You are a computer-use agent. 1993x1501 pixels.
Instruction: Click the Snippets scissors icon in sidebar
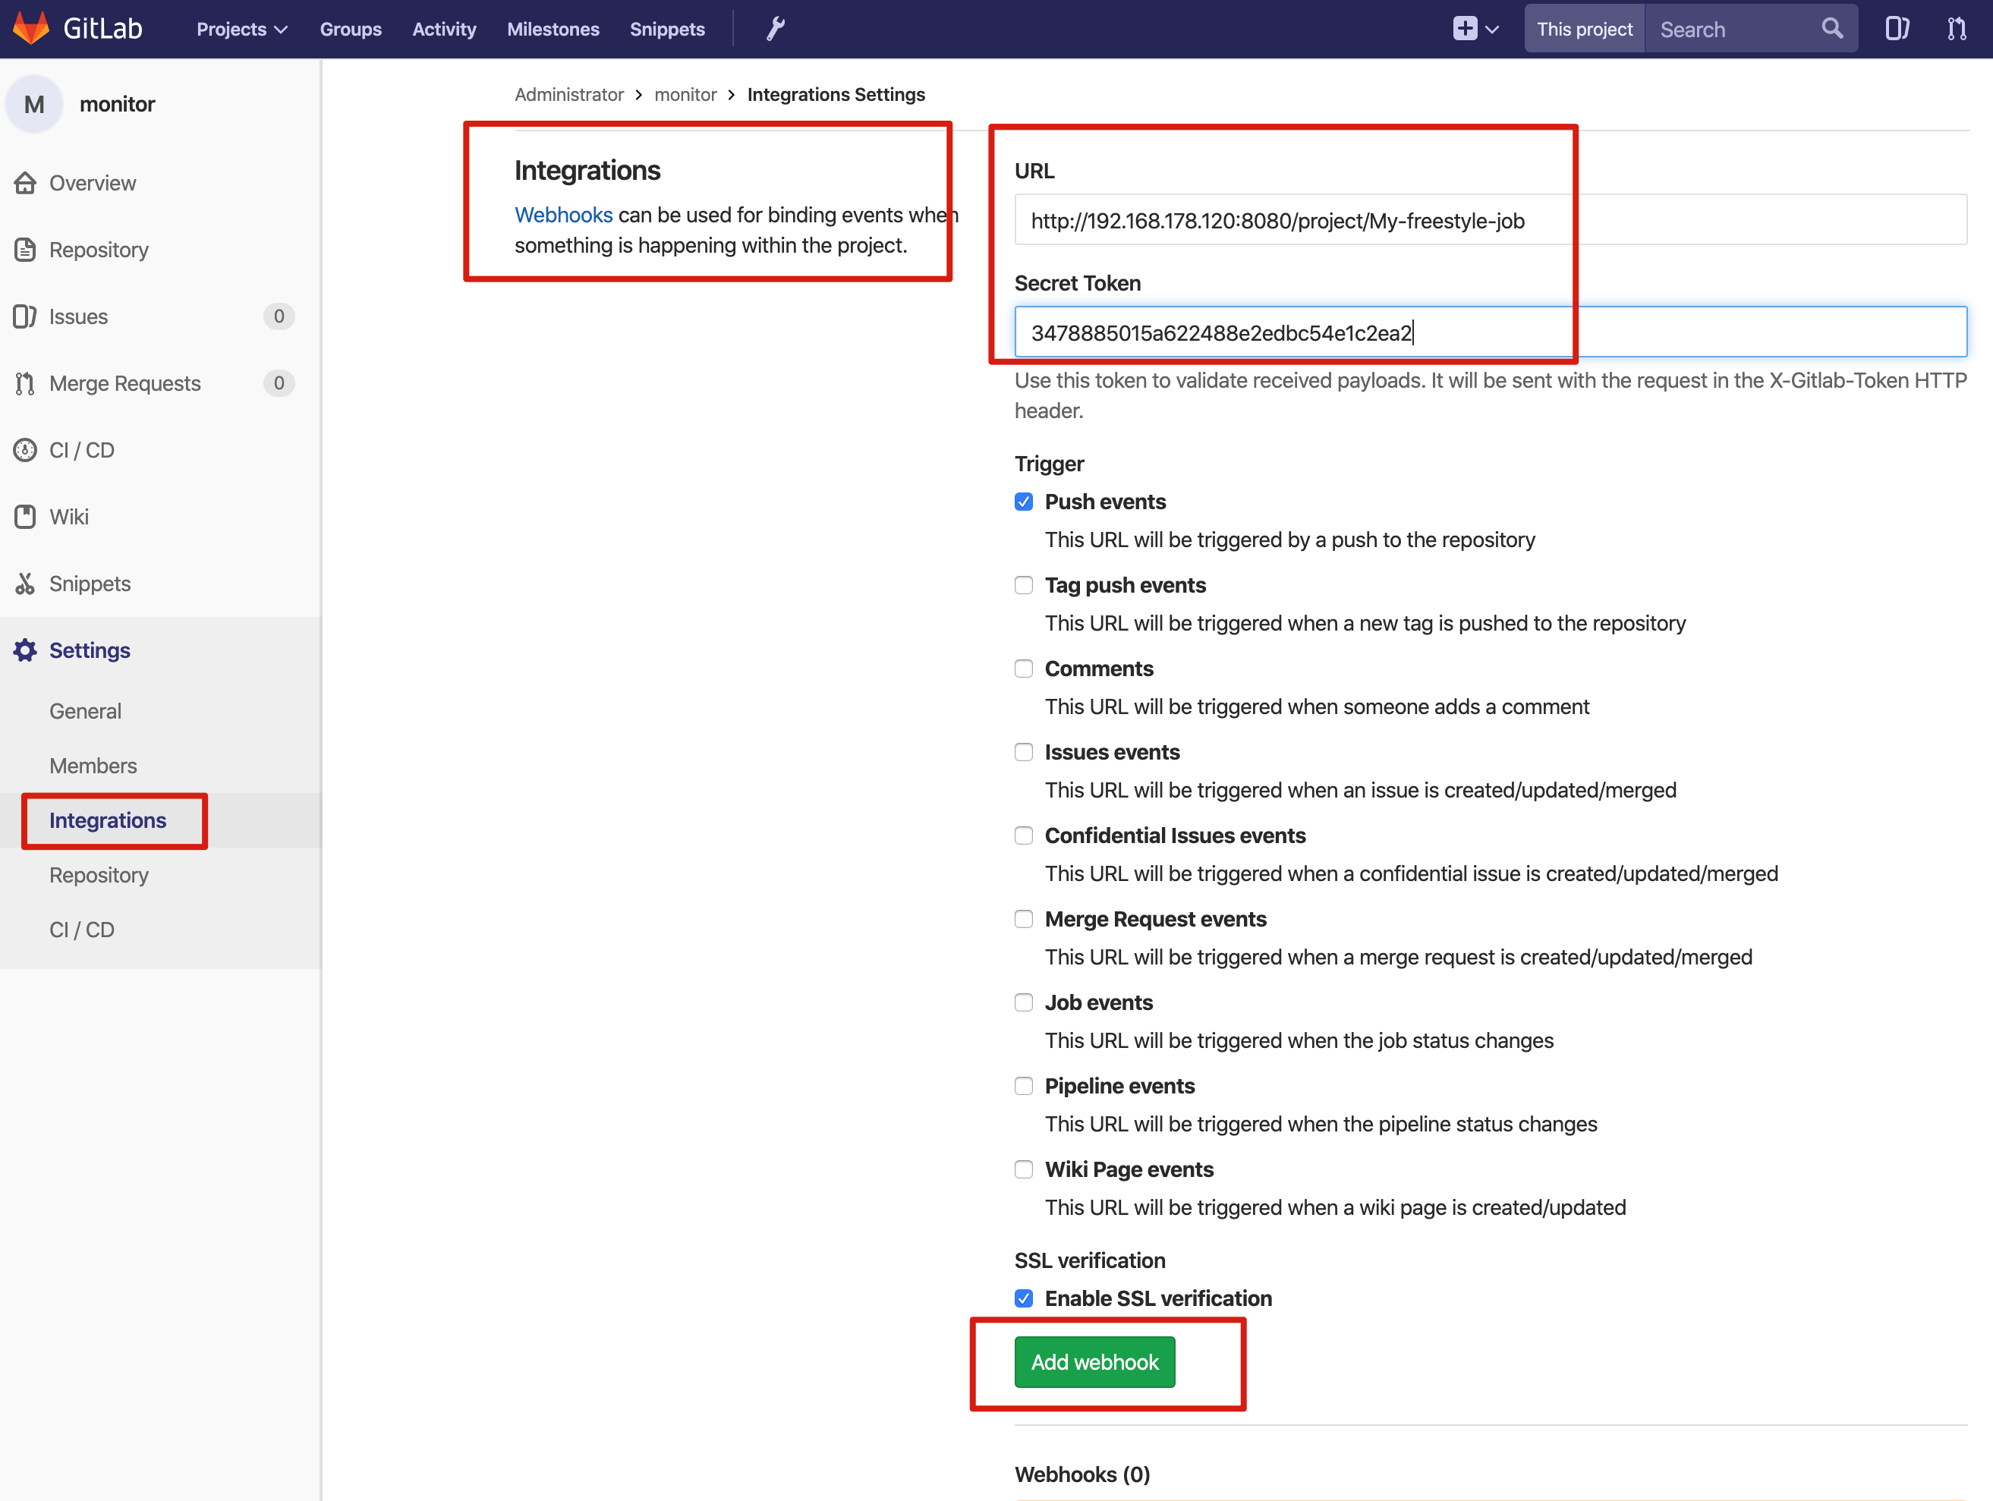point(25,583)
